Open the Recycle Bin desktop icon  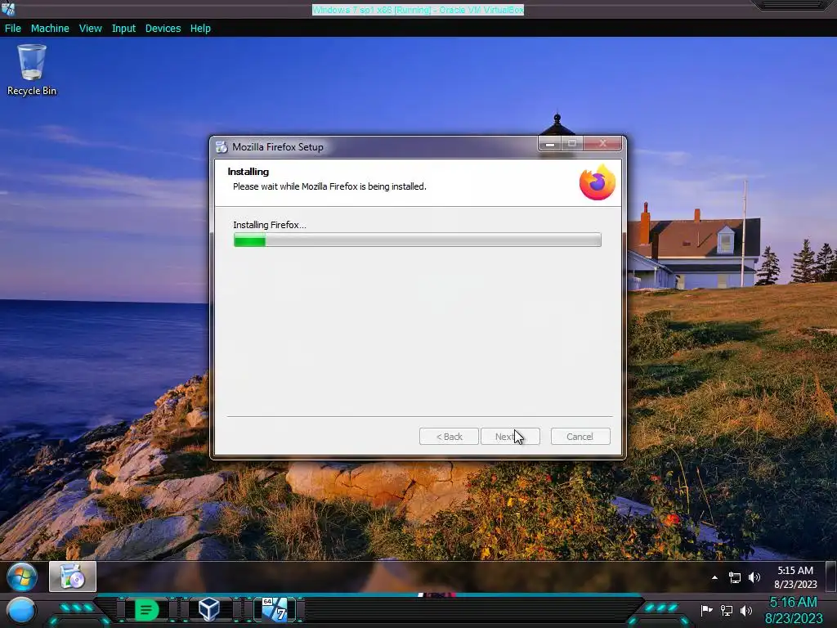[32, 70]
